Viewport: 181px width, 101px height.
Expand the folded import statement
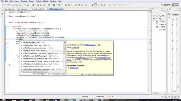point(8,16)
